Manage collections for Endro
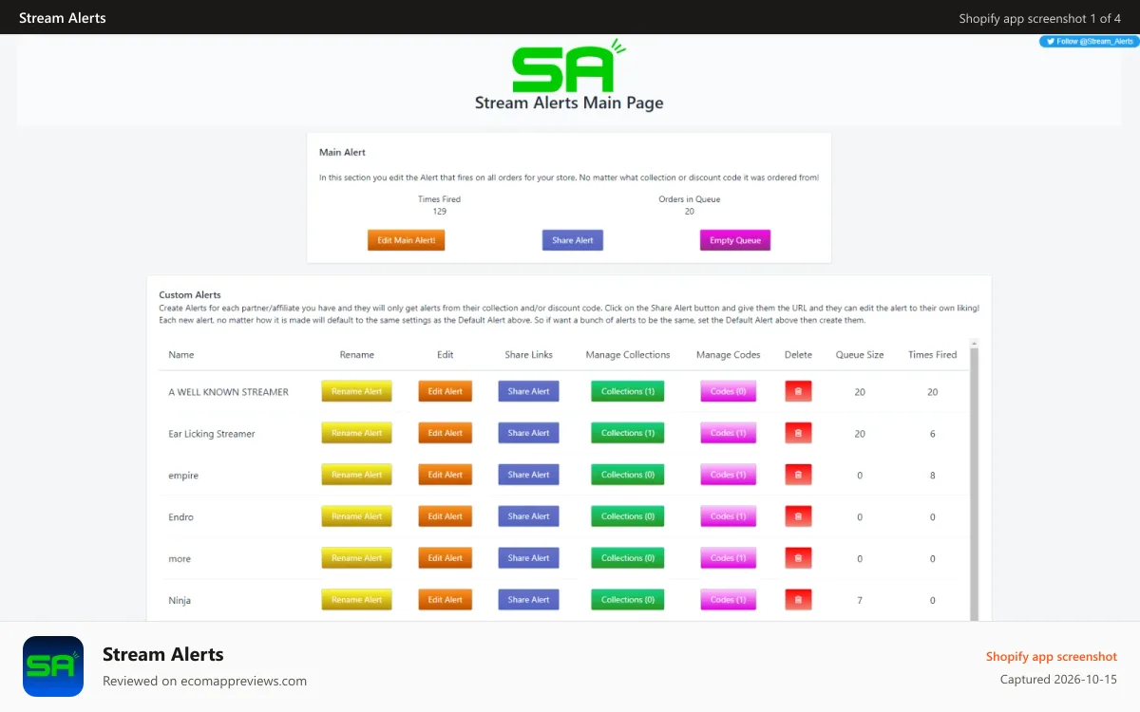This screenshot has height=712, width=1140. [628, 516]
